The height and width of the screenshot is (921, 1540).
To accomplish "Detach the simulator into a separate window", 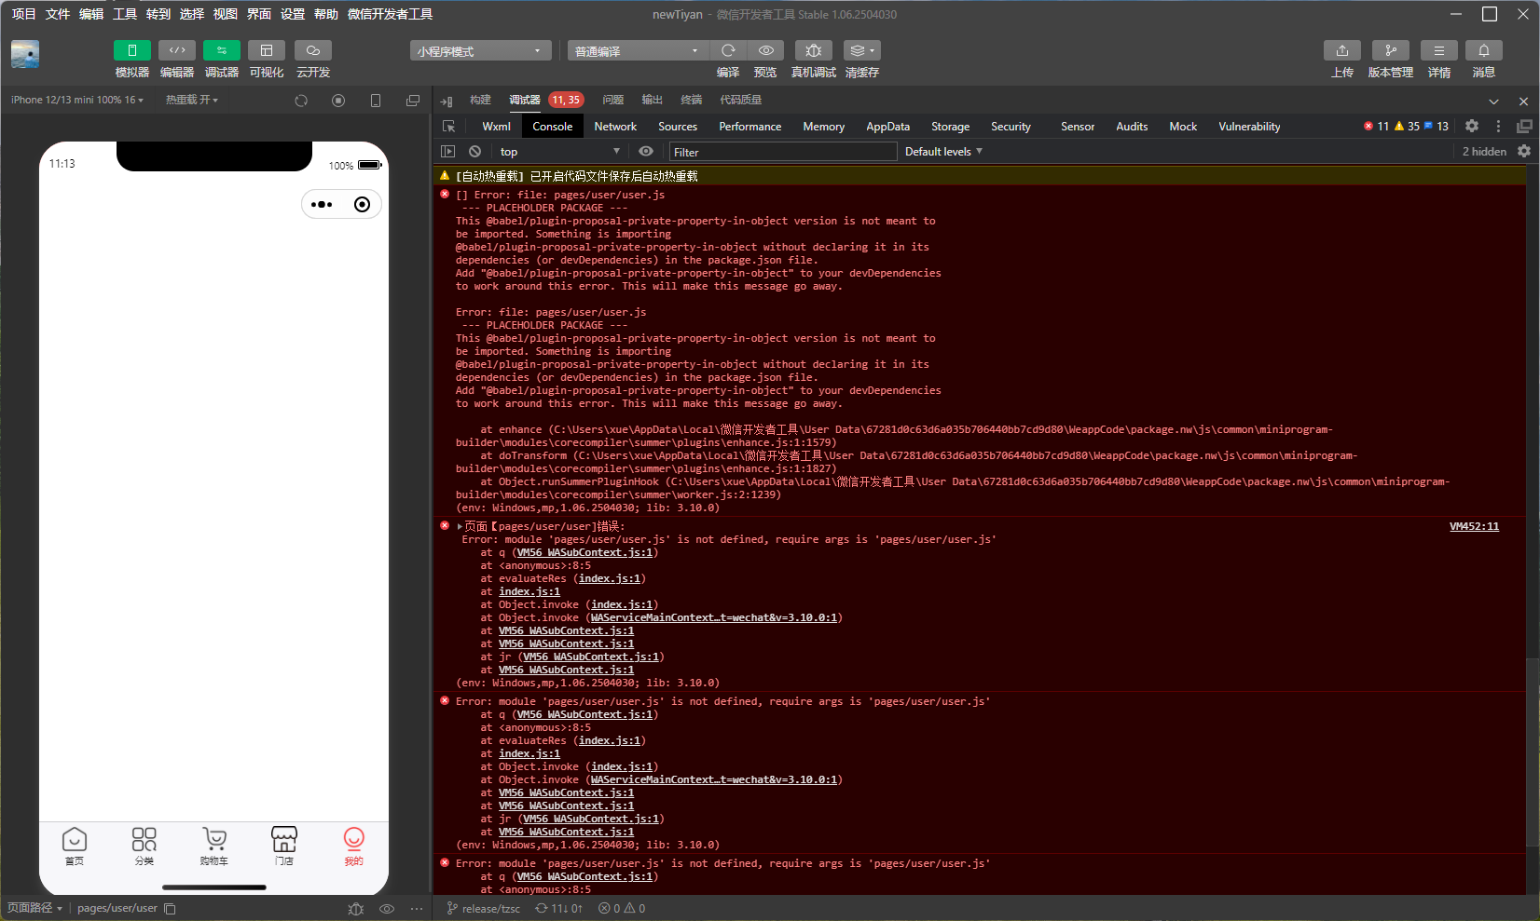I will (413, 101).
